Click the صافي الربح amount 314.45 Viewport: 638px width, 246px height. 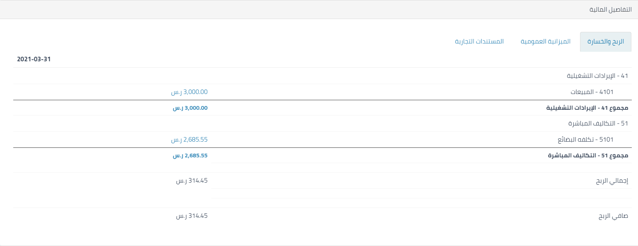(x=192, y=216)
